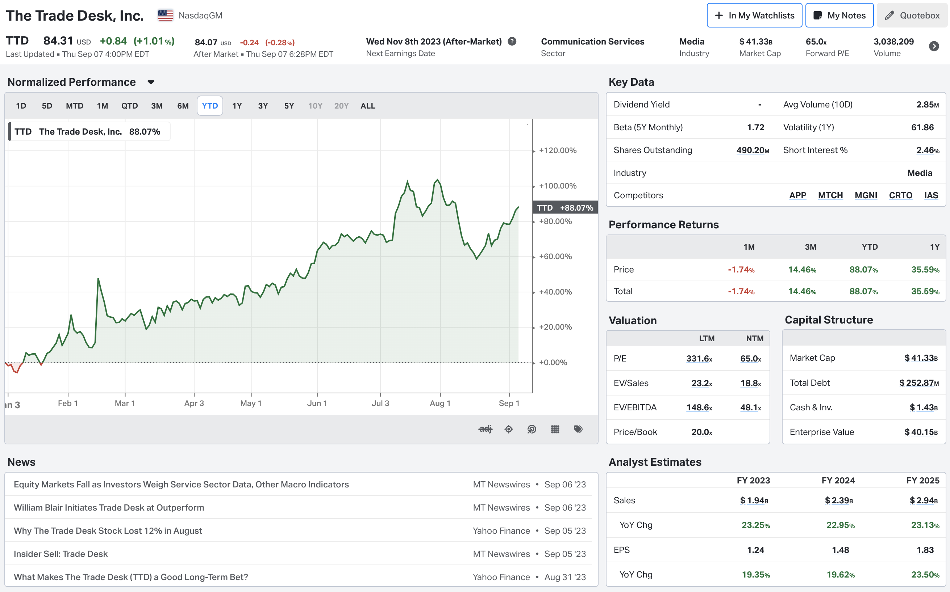Click Shares Outstanding value 490.20M
This screenshot has width=950, height=592.
pos(753,150)
